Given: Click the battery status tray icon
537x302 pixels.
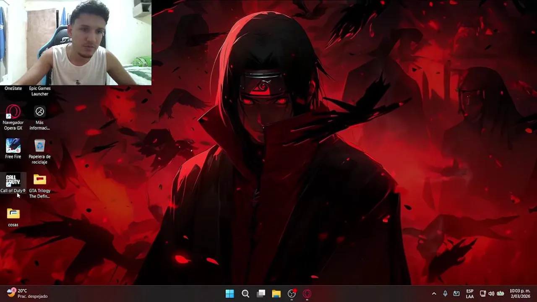Looking at the screenshot, I should tap(500, 294).
